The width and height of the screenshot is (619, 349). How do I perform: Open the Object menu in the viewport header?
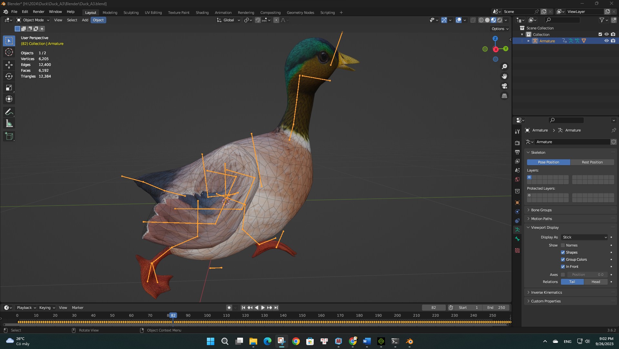[x=98, y=20]
